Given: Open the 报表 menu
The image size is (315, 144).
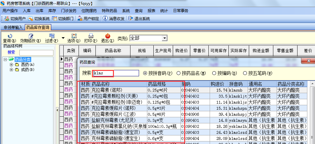Looking at the screenshot, I should pyautogui.click(x=151, y=11).
